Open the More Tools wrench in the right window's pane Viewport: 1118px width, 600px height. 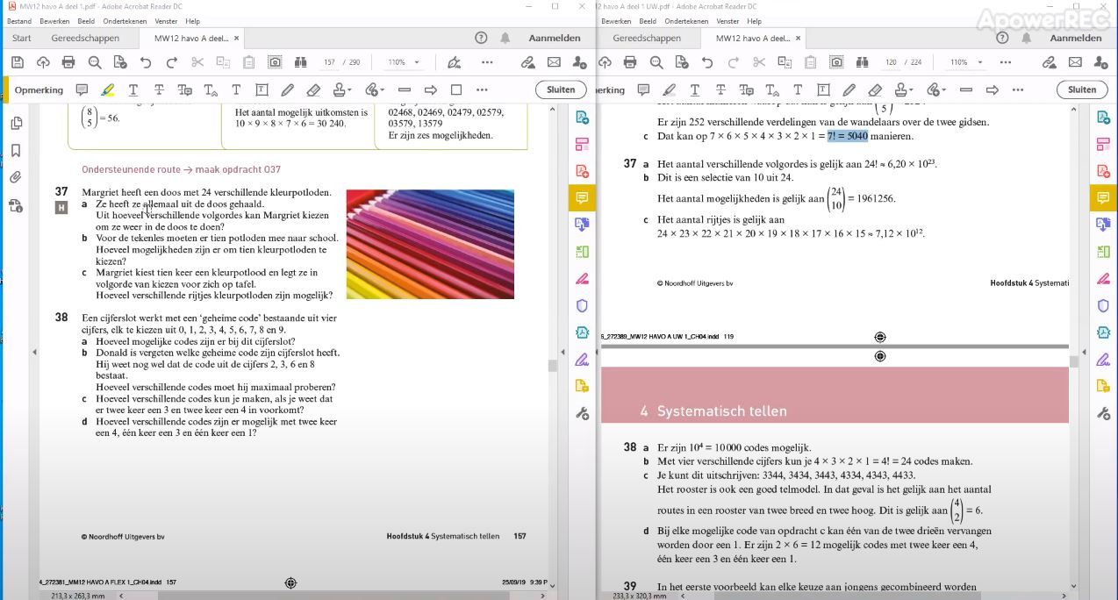1104,413
